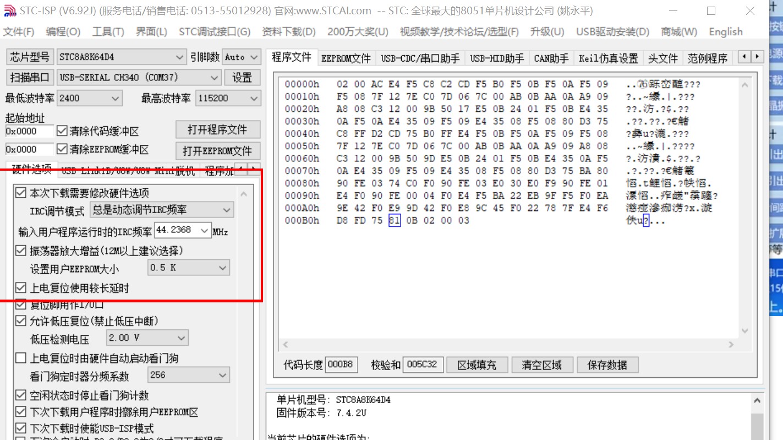Select the USB-HID助手 tab

[x=497, y=58]
